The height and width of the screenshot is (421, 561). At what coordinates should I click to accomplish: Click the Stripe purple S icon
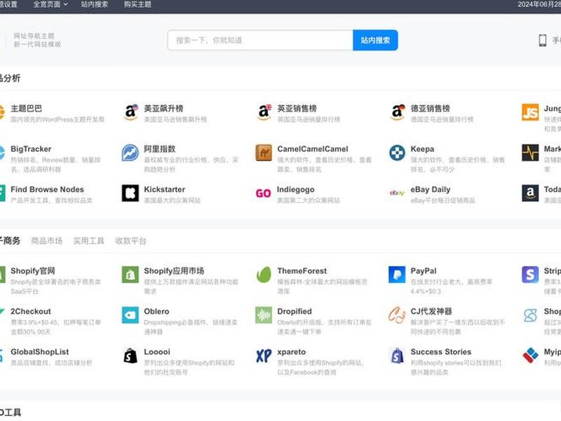pos(530,274)
